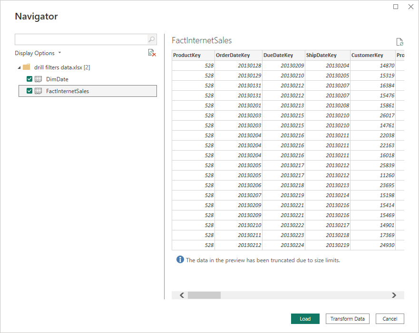Click OrderDateKey cell 20130128
This screenshot has height=333, width=419.
tap(239, 66)
